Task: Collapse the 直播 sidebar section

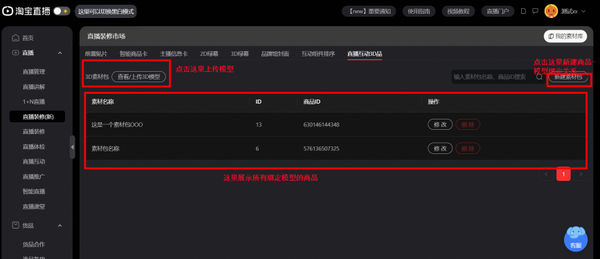Action: coord(60,52)
